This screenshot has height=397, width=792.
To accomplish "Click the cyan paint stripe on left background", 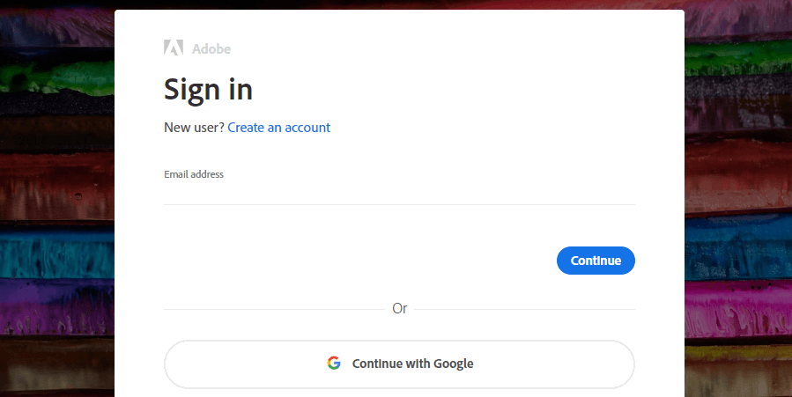I will pyautogui.click(x=57, y=253).
